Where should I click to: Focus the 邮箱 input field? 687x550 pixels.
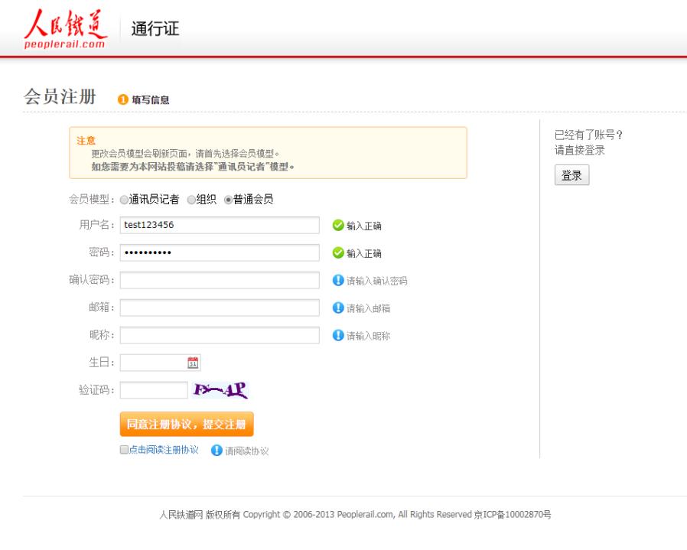(x=220, y=308)
